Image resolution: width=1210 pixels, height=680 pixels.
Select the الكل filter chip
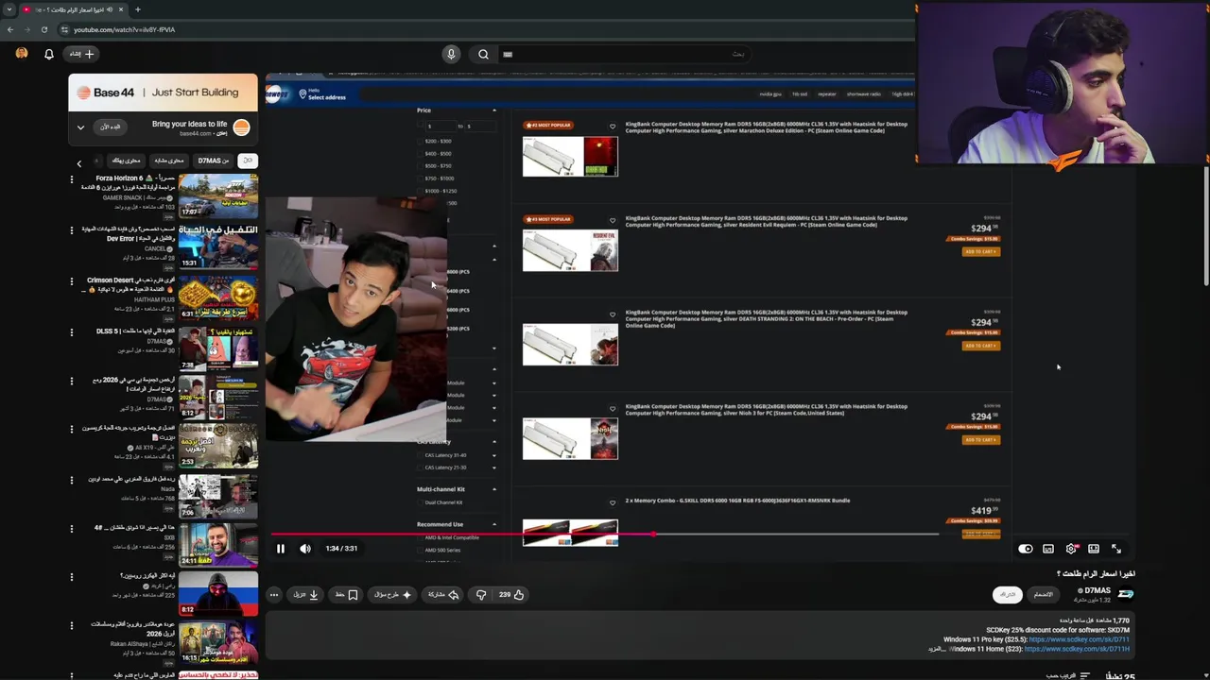248,161
